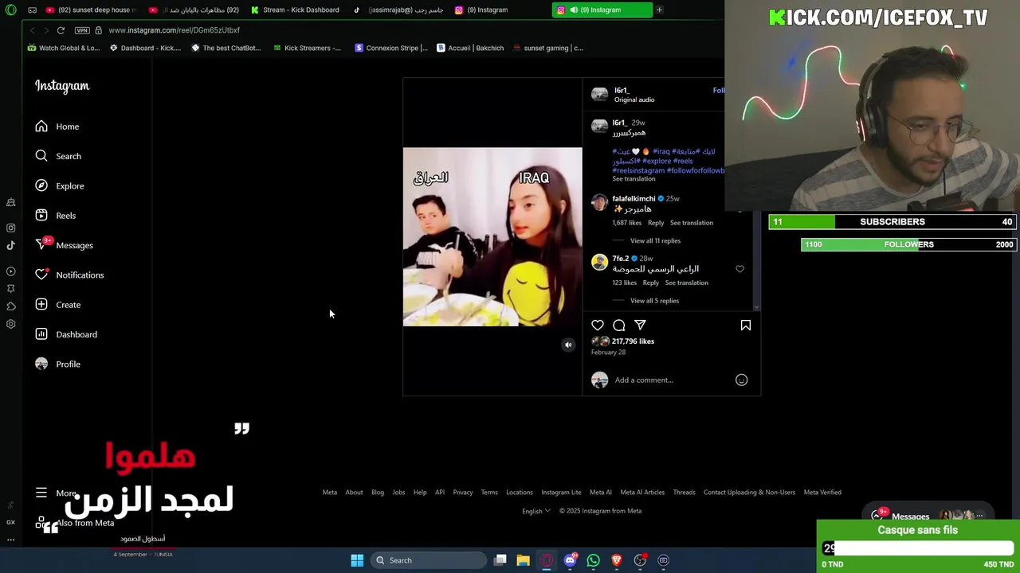
Task: Open the Reels section
Action: click(x=55, y=216)
